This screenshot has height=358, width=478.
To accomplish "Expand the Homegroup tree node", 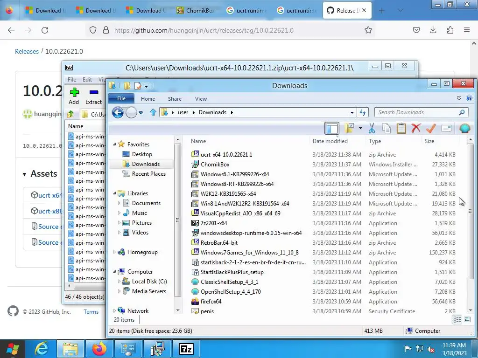I will (x=115, y=252).
